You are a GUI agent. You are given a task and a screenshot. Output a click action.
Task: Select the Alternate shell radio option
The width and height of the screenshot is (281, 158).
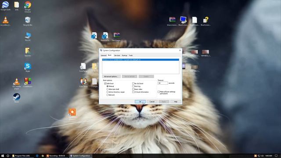[107, 89]
